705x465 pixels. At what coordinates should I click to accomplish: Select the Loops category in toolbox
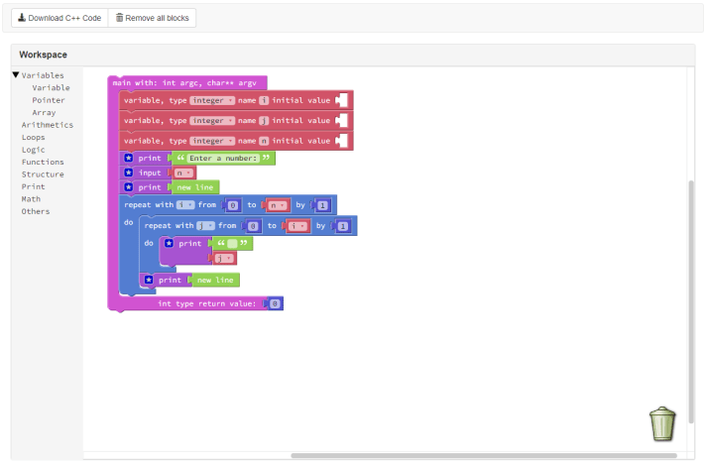(33, 138)
